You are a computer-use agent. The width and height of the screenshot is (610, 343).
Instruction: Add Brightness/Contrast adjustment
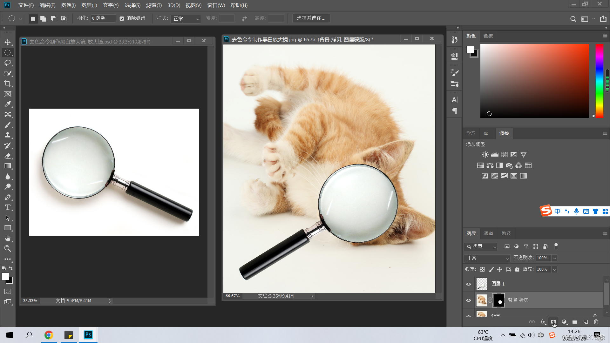click(x=485, y=155)
